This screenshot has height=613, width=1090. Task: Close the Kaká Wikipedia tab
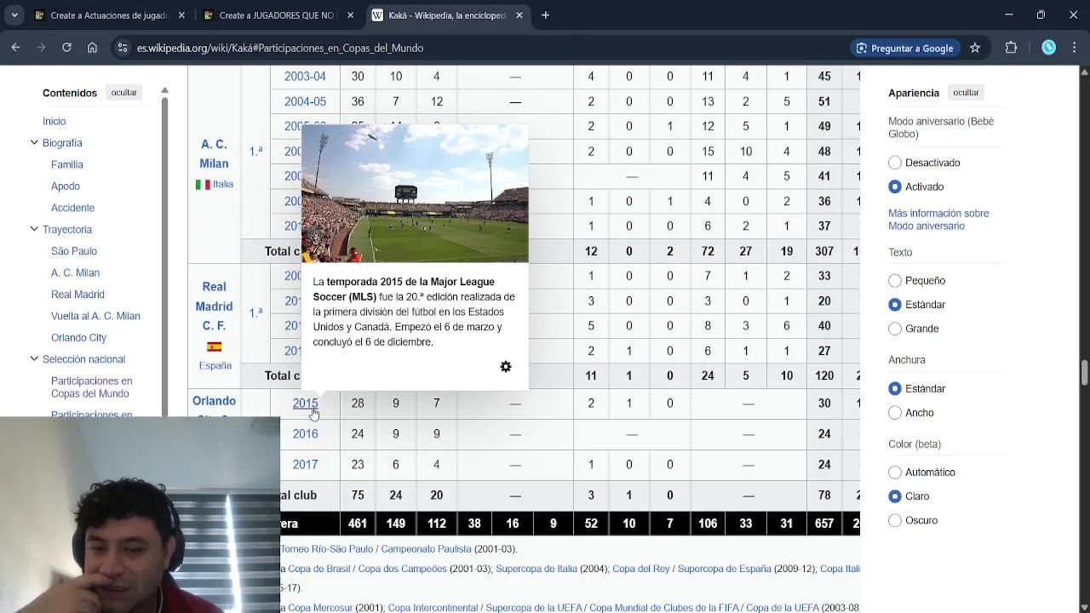coord(519,15)
